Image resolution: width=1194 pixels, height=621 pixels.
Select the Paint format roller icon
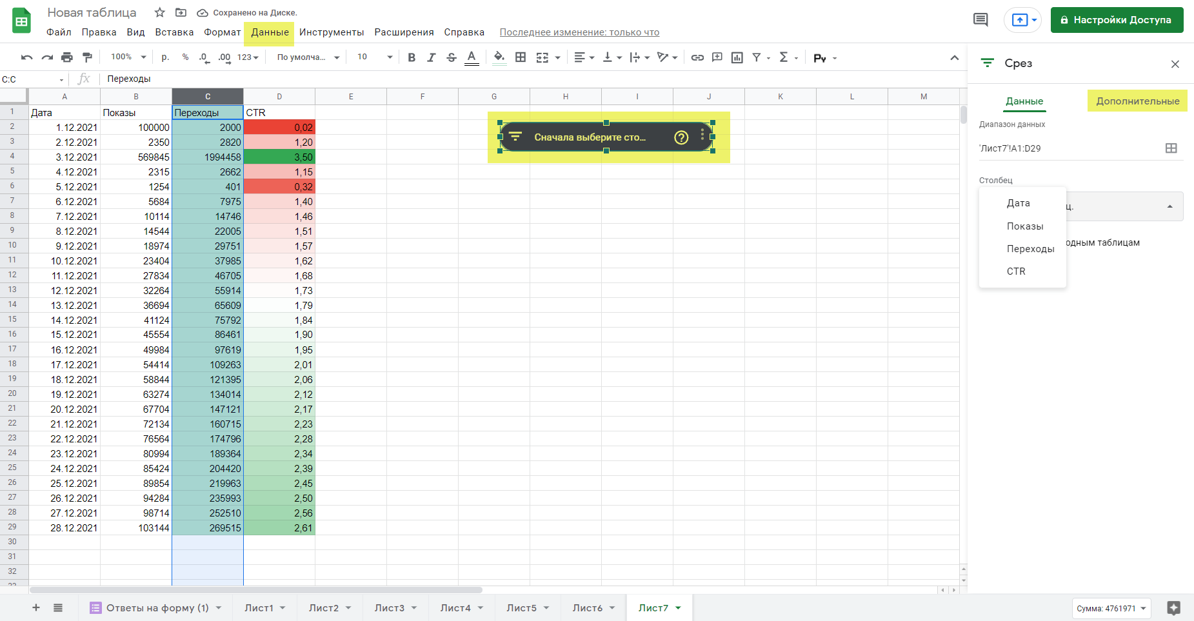88,57
